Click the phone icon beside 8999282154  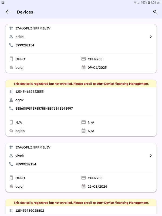tap(11, 45)
